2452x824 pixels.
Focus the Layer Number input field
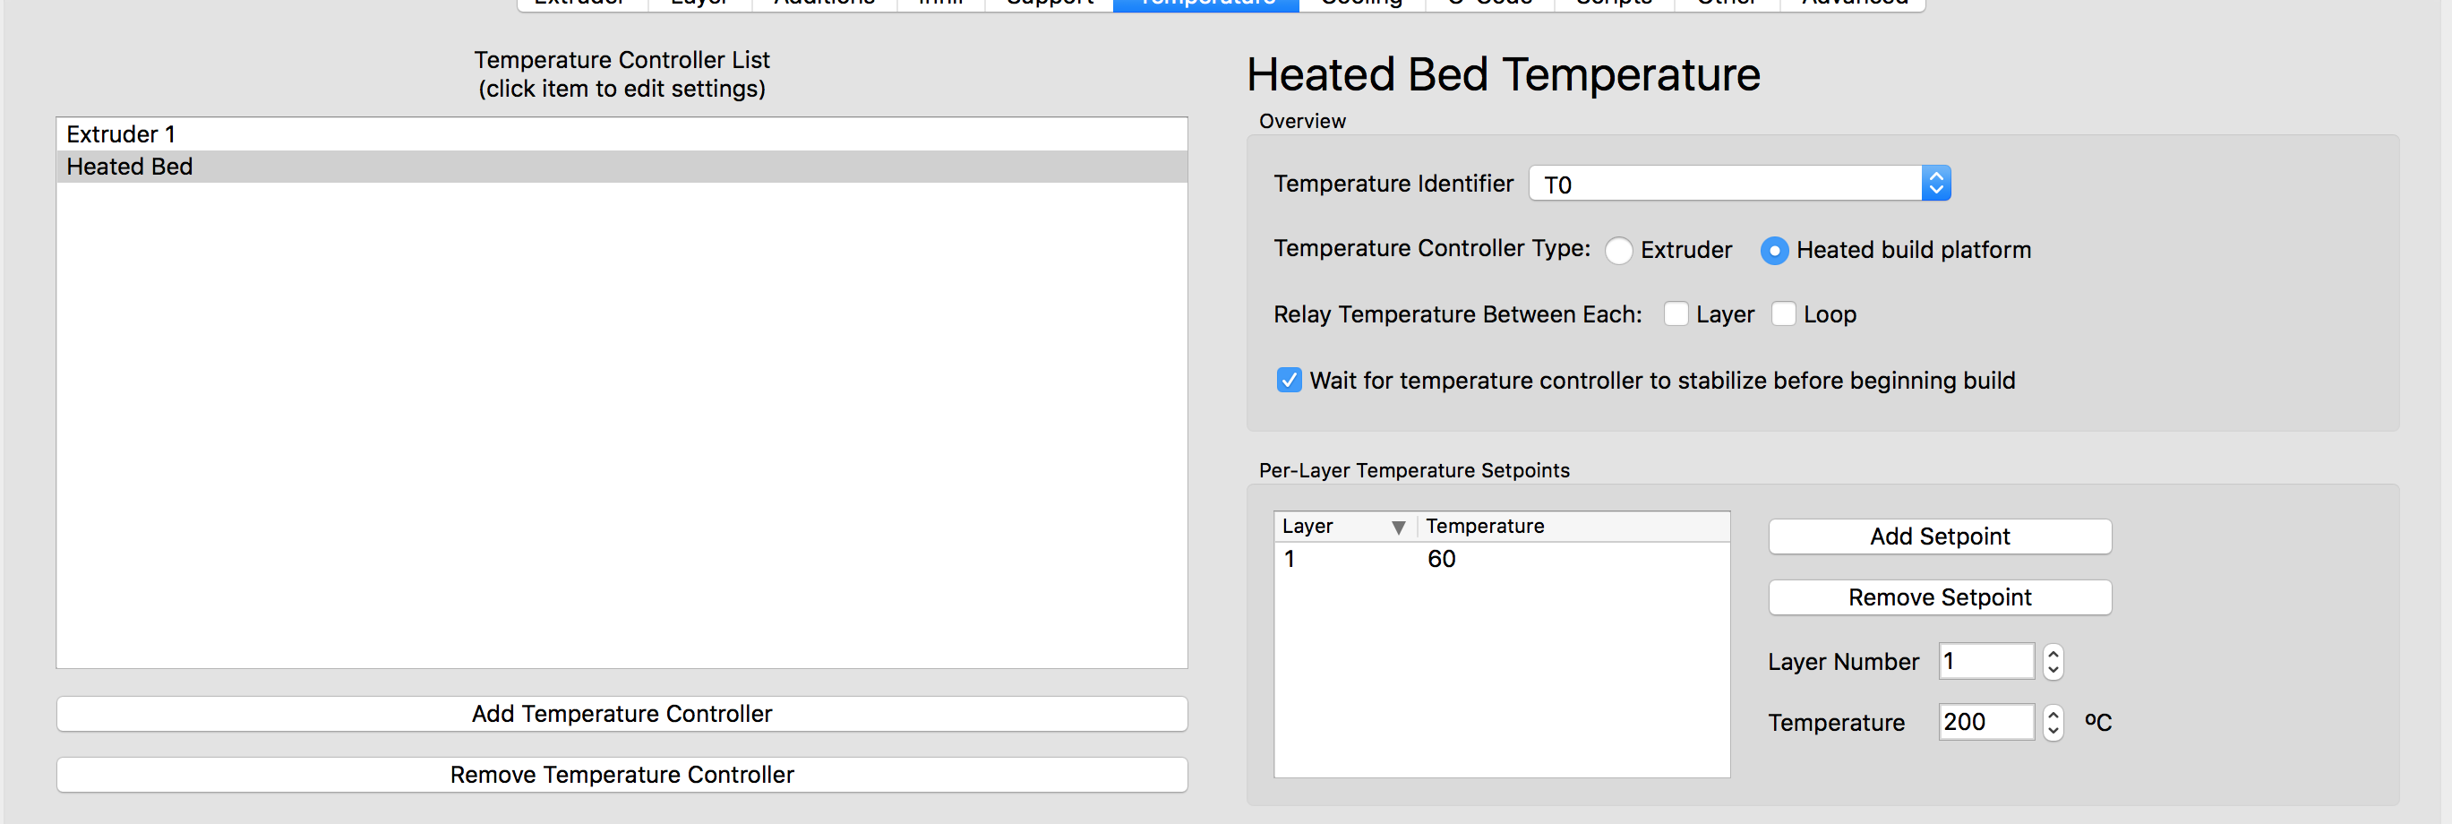1986,661
